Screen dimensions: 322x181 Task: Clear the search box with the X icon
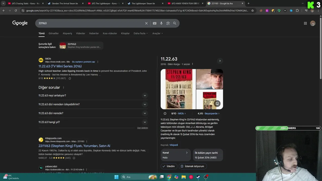(146, 23)
